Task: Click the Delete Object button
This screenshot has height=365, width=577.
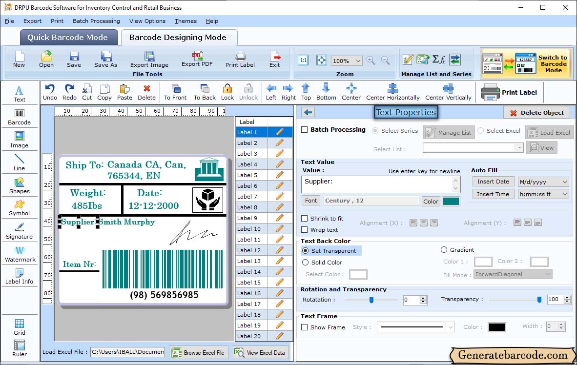Action: pos(537,113)
